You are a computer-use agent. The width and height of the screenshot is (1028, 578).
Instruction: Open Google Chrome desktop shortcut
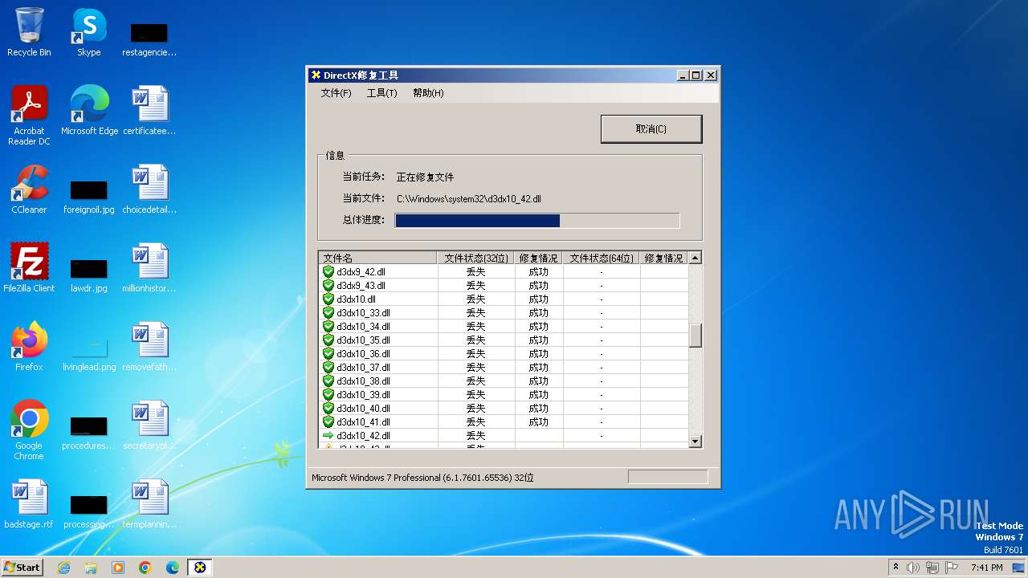pyautogui.click(x=29, y=431)
